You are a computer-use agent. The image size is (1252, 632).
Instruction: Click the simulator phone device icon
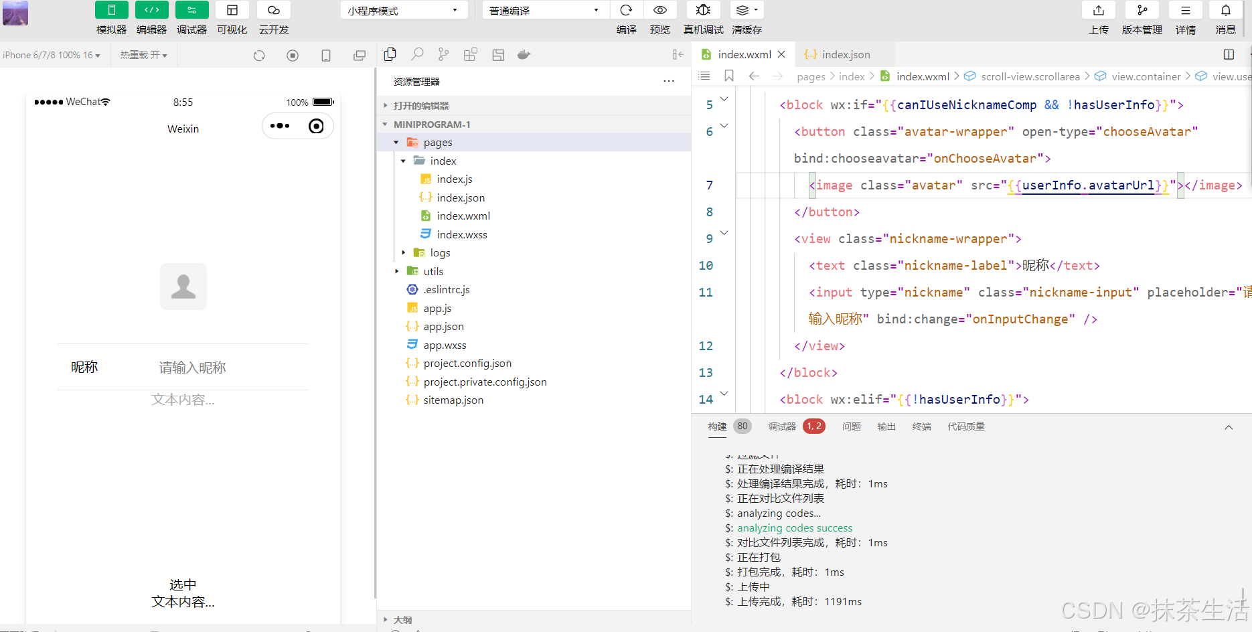coord(326,56)
